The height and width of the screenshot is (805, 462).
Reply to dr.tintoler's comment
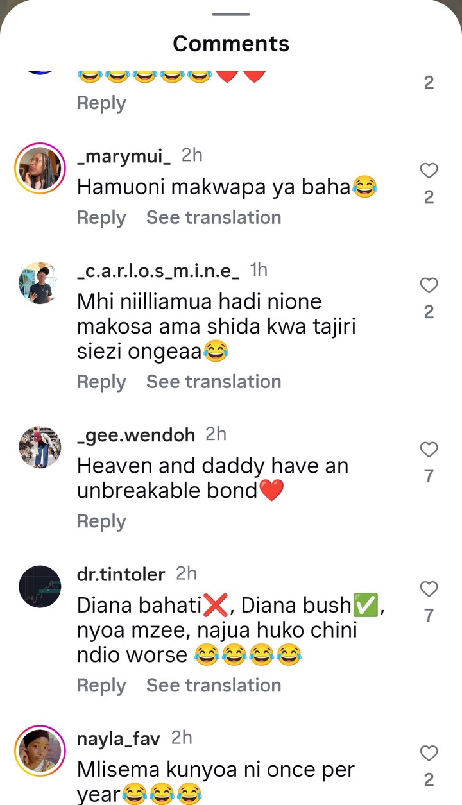pyautogui.click(x=101, y=685)
